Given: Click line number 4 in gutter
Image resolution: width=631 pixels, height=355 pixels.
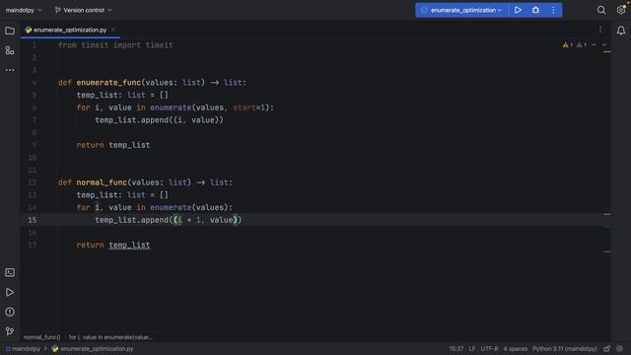Looking at the screenshot, I should pyautogui.click(x=35, y=83).
